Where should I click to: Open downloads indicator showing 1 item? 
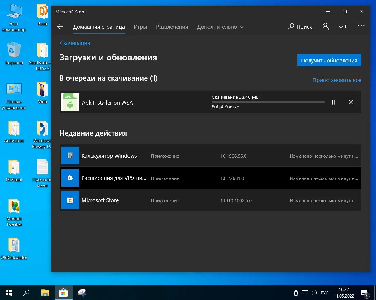[x=343, y=27]
